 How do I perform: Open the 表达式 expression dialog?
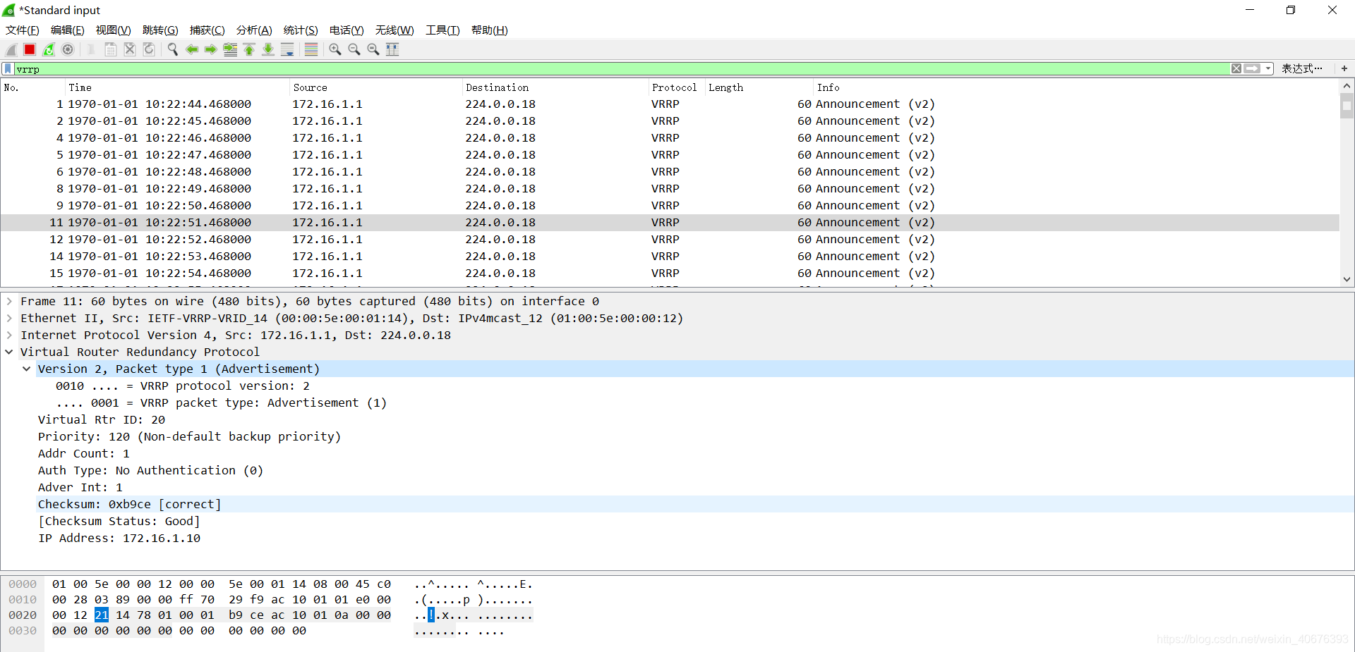(1302, 68)
